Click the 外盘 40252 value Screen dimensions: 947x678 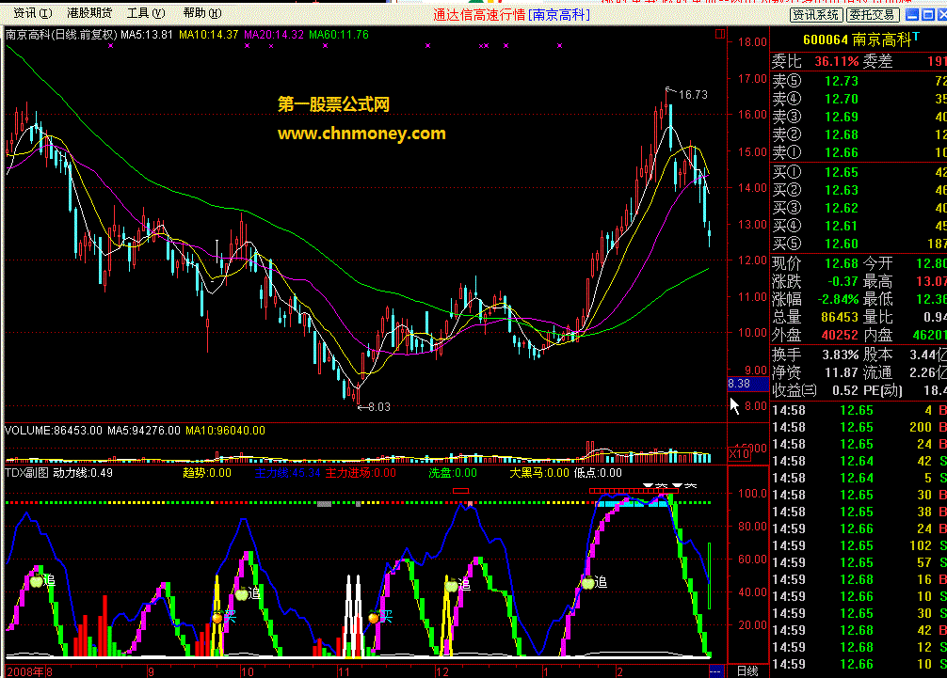click(840, 335)
